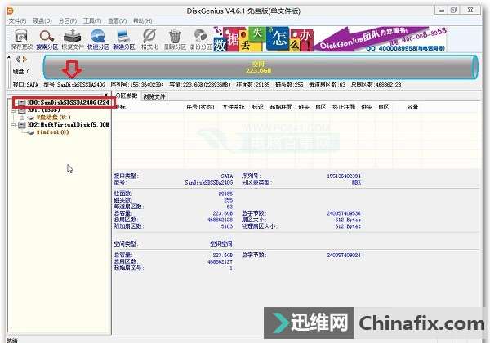Viewport: 490px width, 343px height.
Task: Open the 硬盘(D) menu
Action: click(42, 21)
